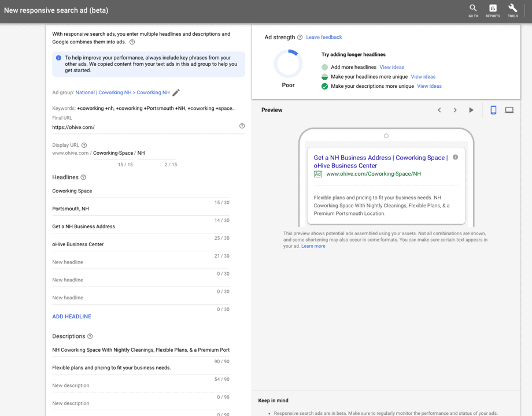The height and width of the screenshot is (416, 532).
Task: Click the Keywords text line
Action: tap(144, 109)
